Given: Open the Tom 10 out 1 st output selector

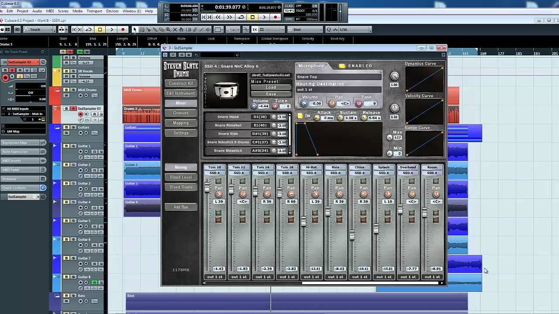Looking at the screenshot, I should click(215, 276).
